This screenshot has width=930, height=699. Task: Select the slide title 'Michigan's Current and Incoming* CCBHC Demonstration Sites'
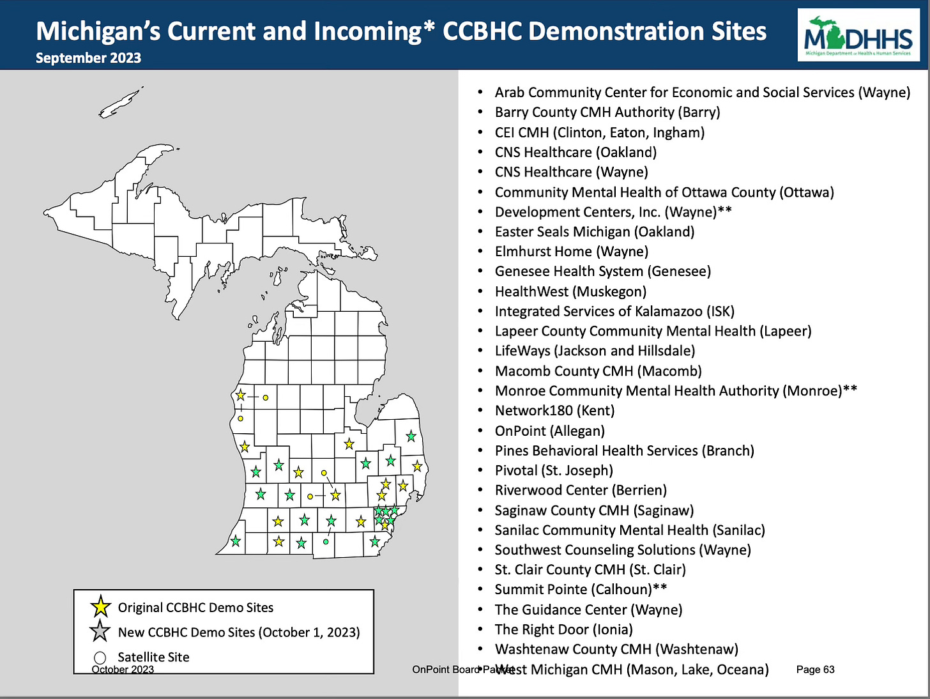coord(401,31)
